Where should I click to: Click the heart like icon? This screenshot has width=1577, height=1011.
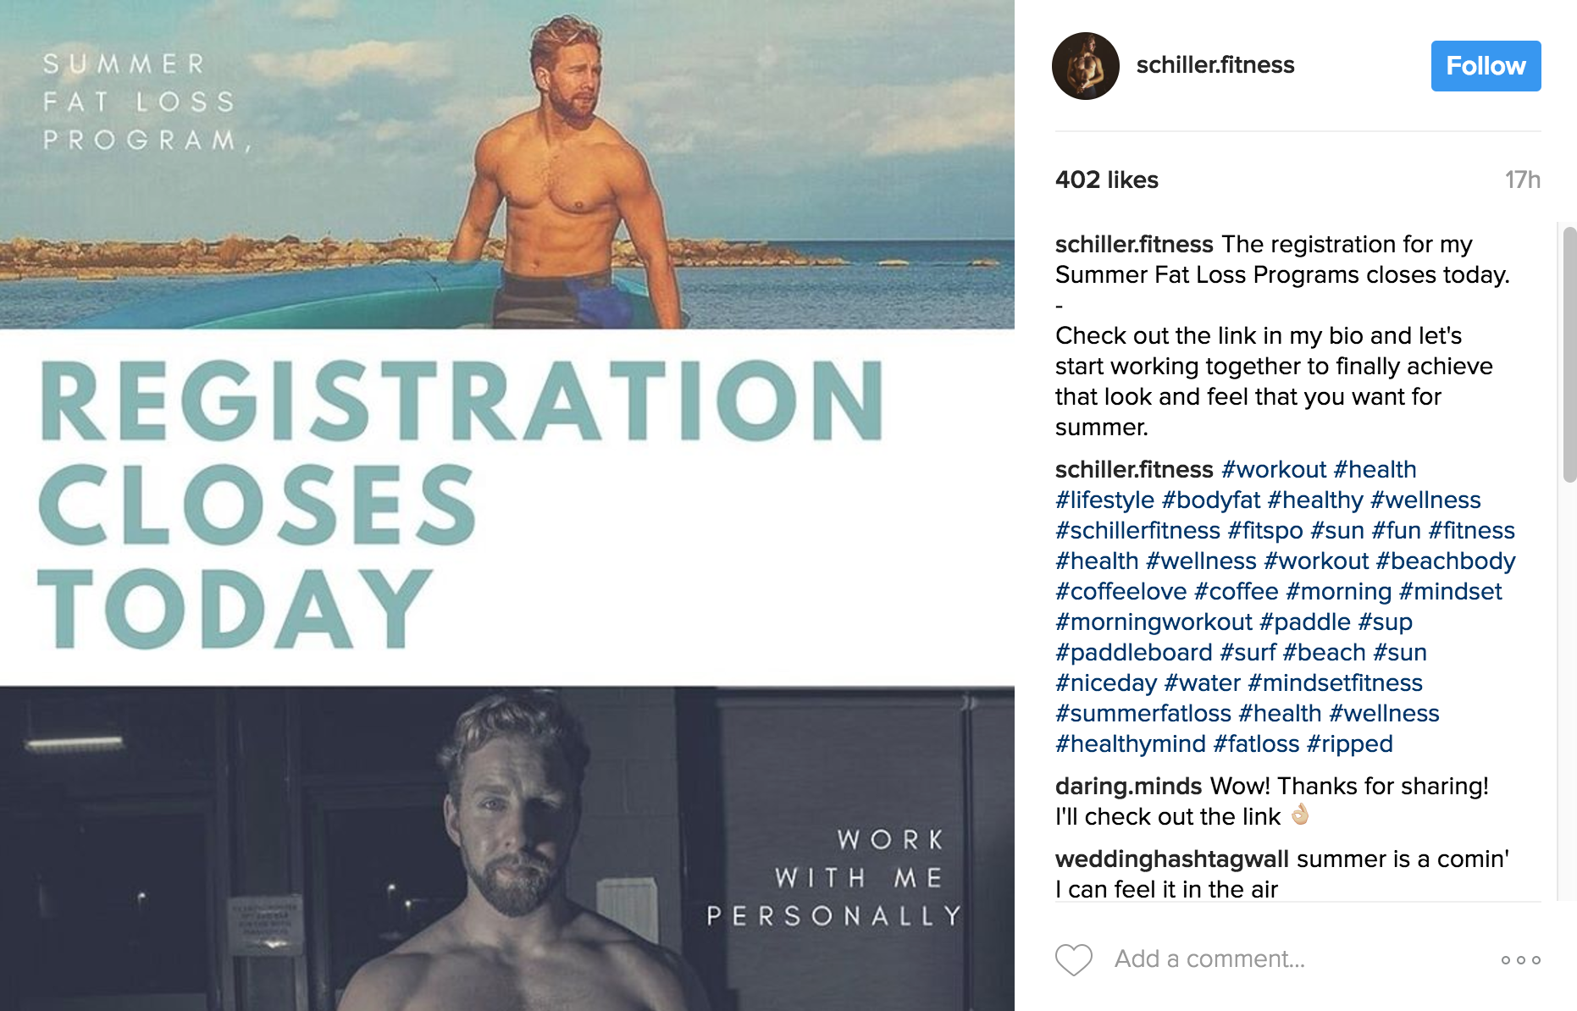tap(1073, 959)
